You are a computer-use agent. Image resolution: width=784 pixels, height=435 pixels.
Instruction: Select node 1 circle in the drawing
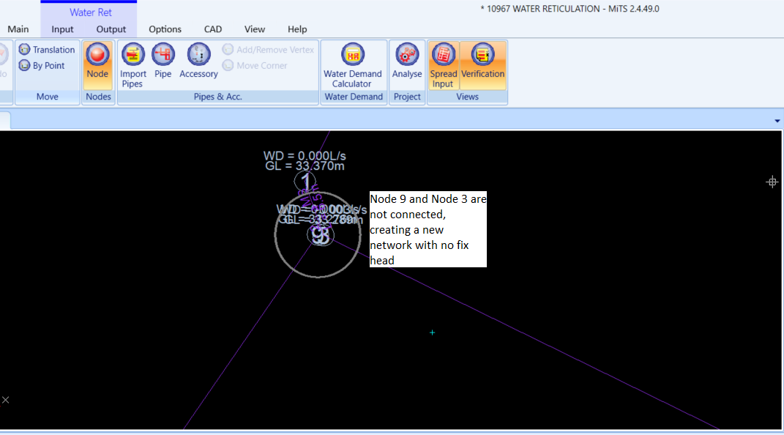tap(305, 182)
